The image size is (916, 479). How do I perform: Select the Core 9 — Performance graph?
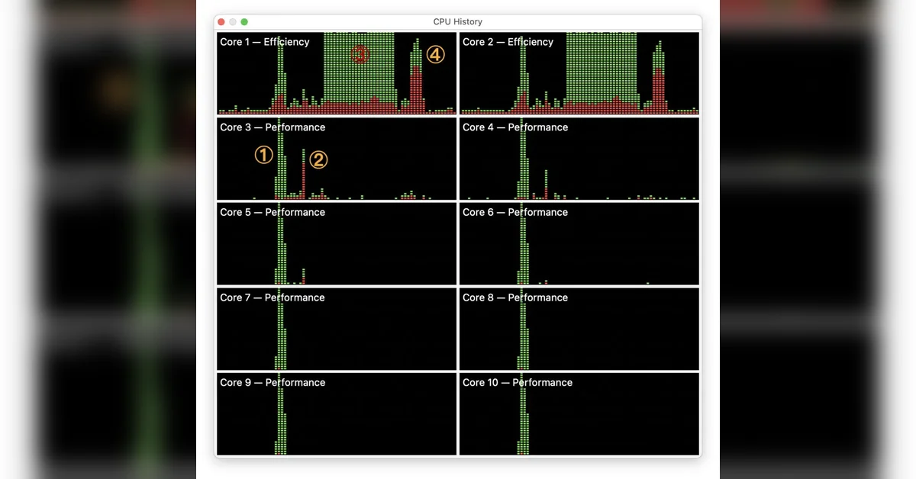[337, 414]
